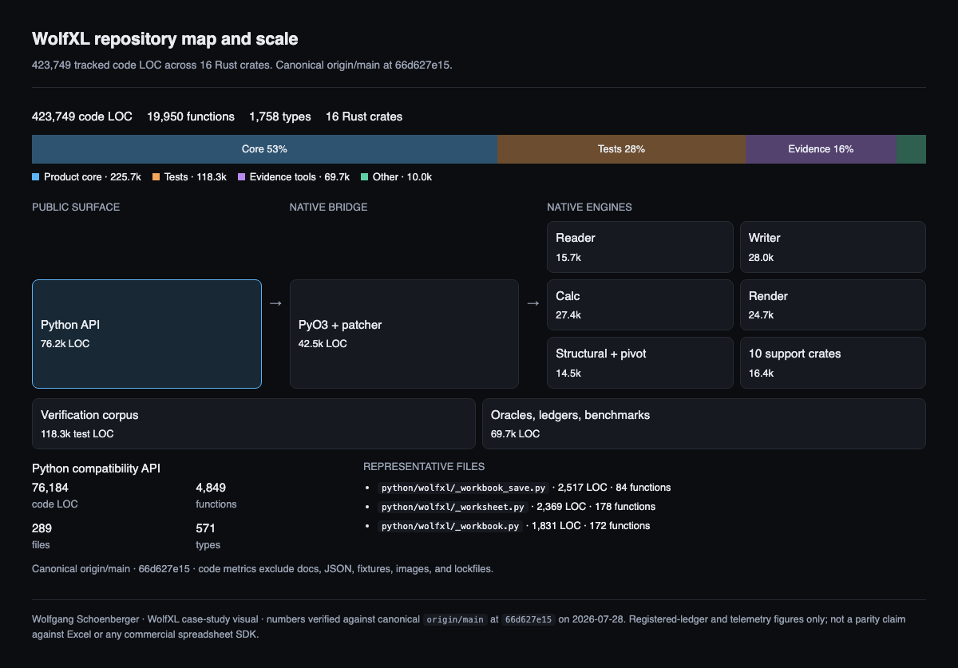Viewport: 958px width, 668px height.
Task: Click the Other · 10.0k legend label
Action: tap(402, 177)
